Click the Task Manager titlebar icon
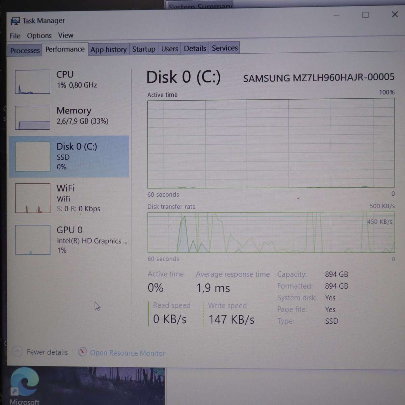Image resolution: width=405 pixels, height=405 pixels. pos(15,21)
